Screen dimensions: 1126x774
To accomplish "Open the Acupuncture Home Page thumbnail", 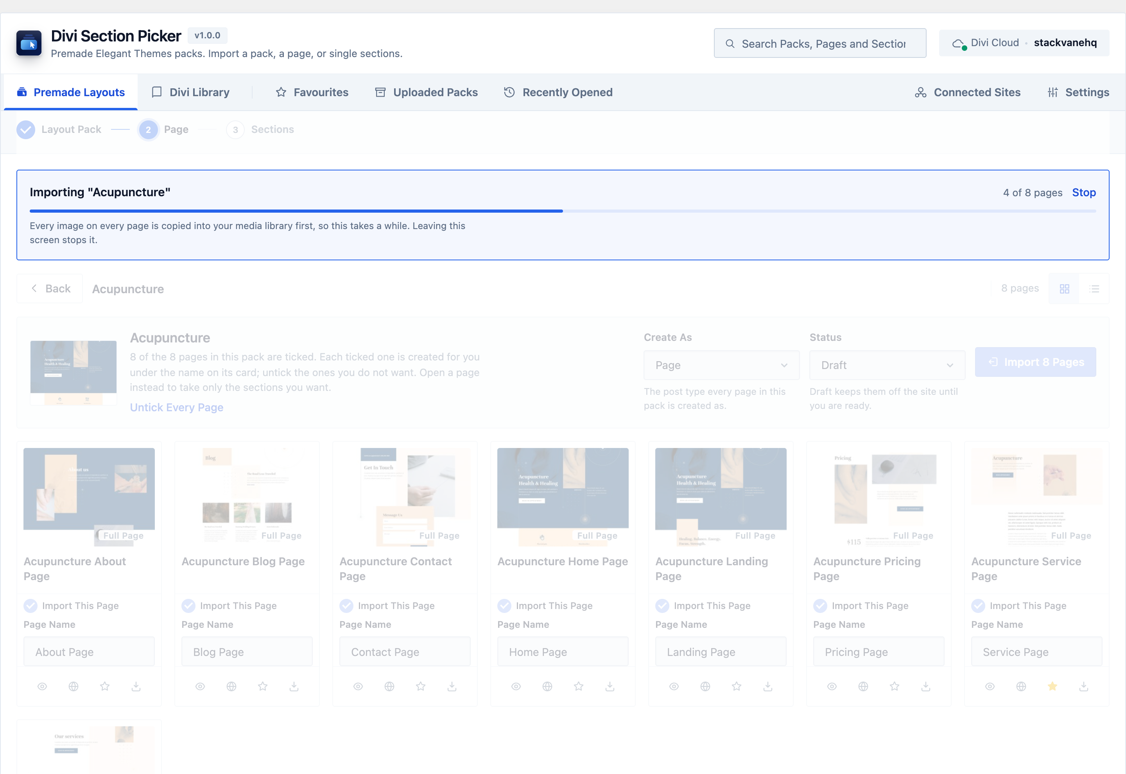I will coord(563,497).
